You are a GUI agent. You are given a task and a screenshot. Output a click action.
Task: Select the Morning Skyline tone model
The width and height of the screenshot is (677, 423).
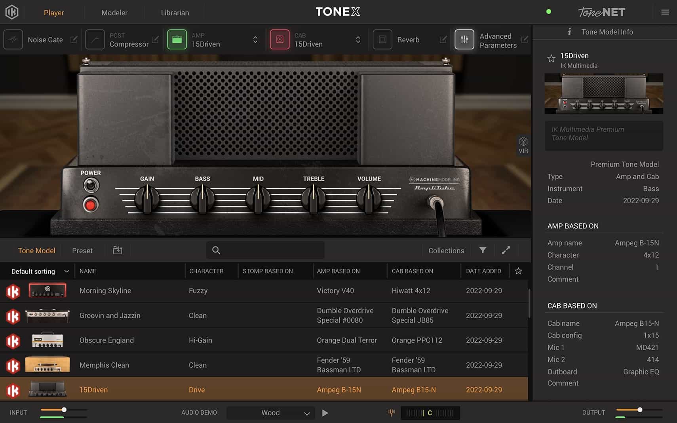coord(264,291)
